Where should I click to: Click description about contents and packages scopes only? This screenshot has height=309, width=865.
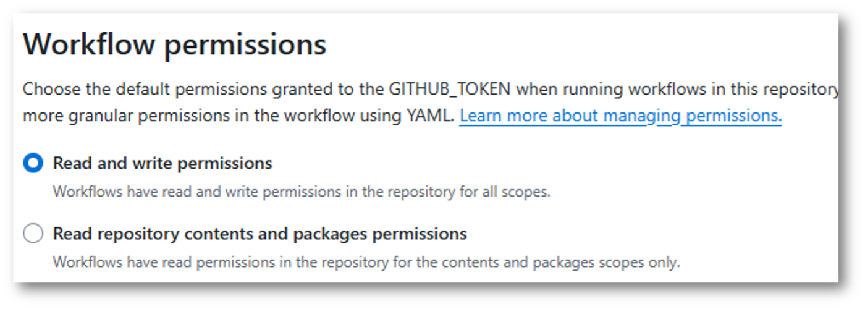(366, 262)
